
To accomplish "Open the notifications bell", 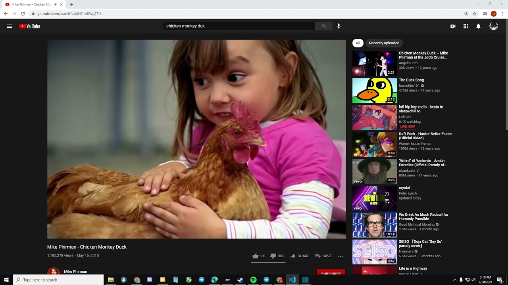I will 478,26.
